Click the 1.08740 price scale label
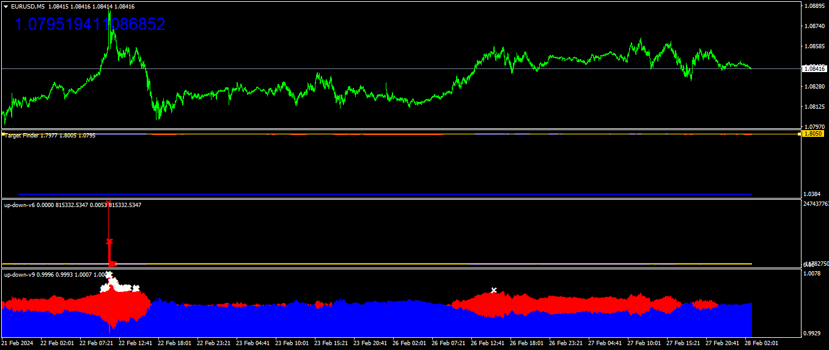 815,26
